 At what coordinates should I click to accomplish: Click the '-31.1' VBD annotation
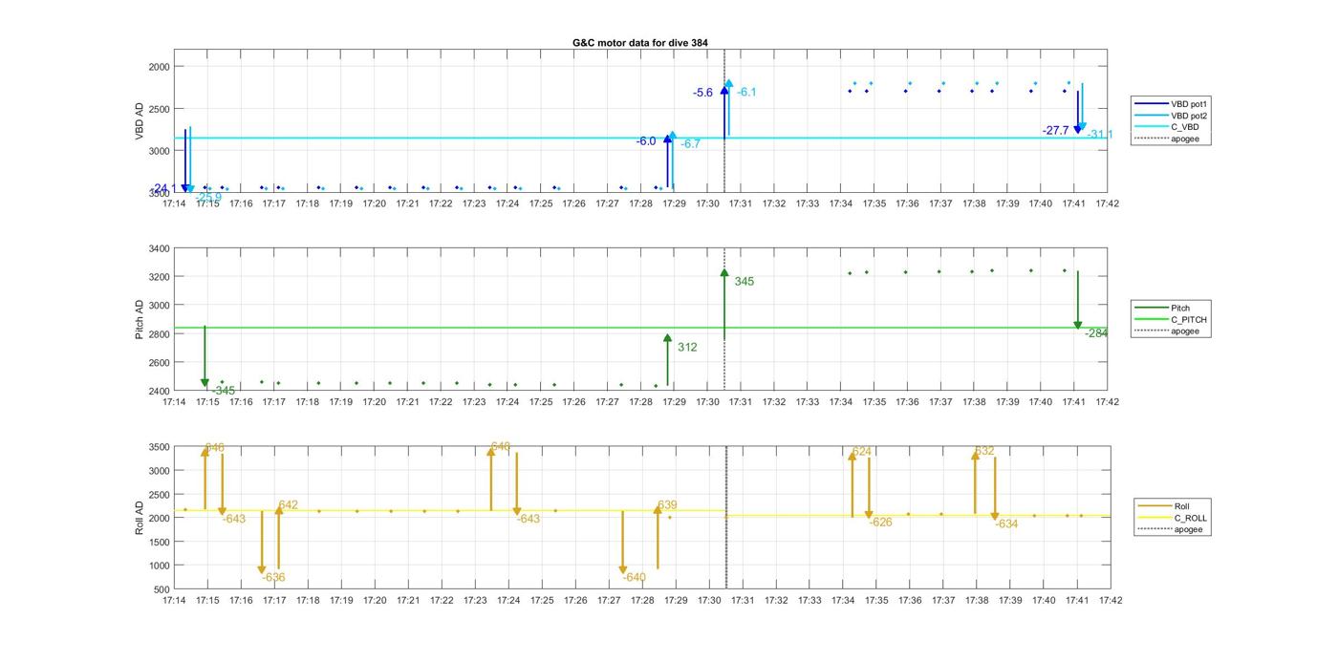tap(1100, 135)
